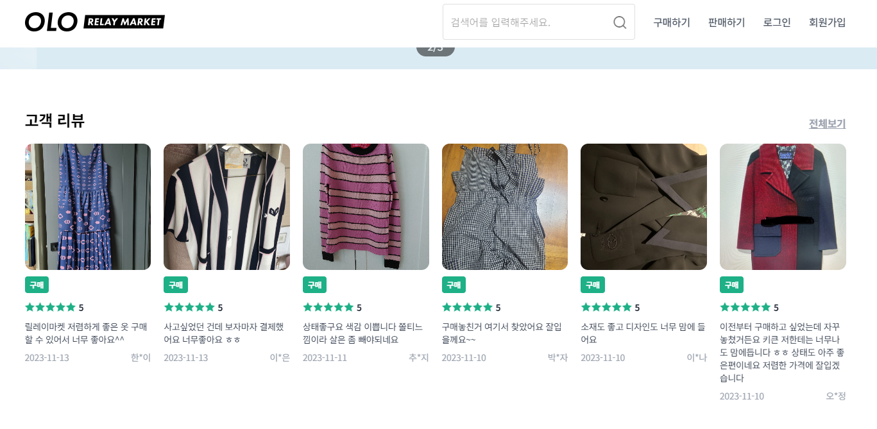
Task: Click reviewer name 추*지
Action: 418,357
